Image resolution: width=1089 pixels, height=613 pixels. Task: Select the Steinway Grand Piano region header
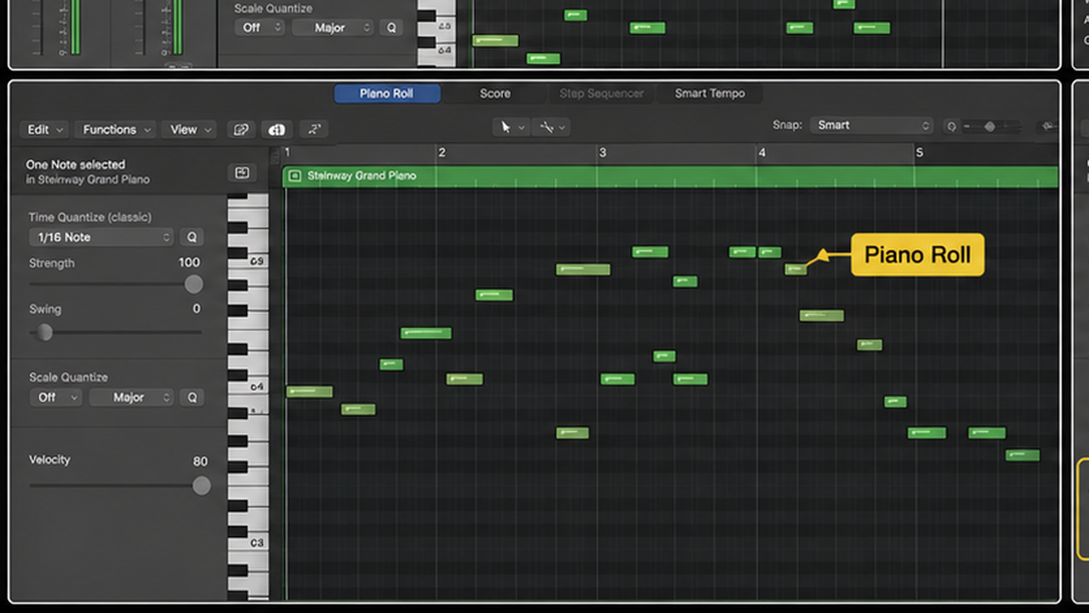coord(670,176)
